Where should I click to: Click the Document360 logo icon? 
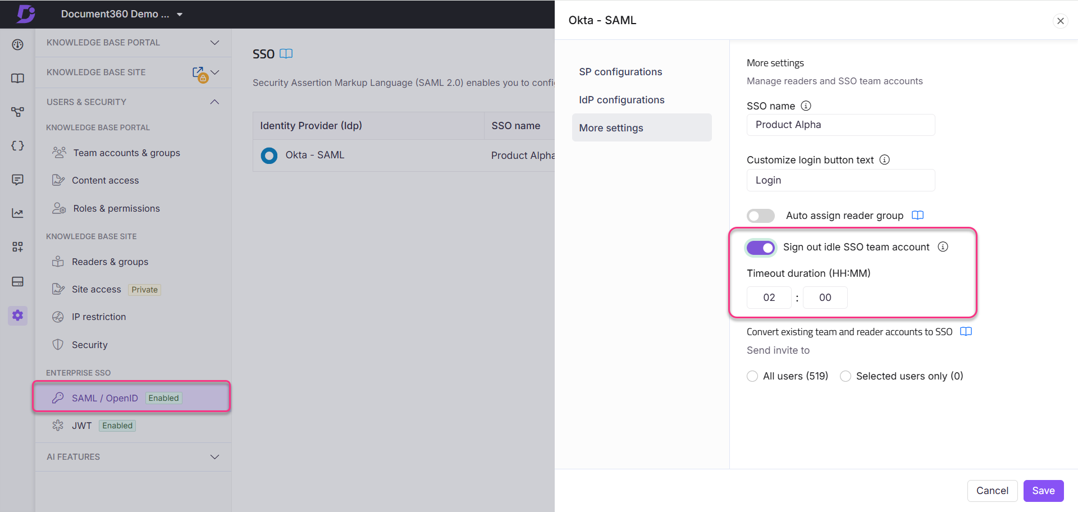coord(25,13)
